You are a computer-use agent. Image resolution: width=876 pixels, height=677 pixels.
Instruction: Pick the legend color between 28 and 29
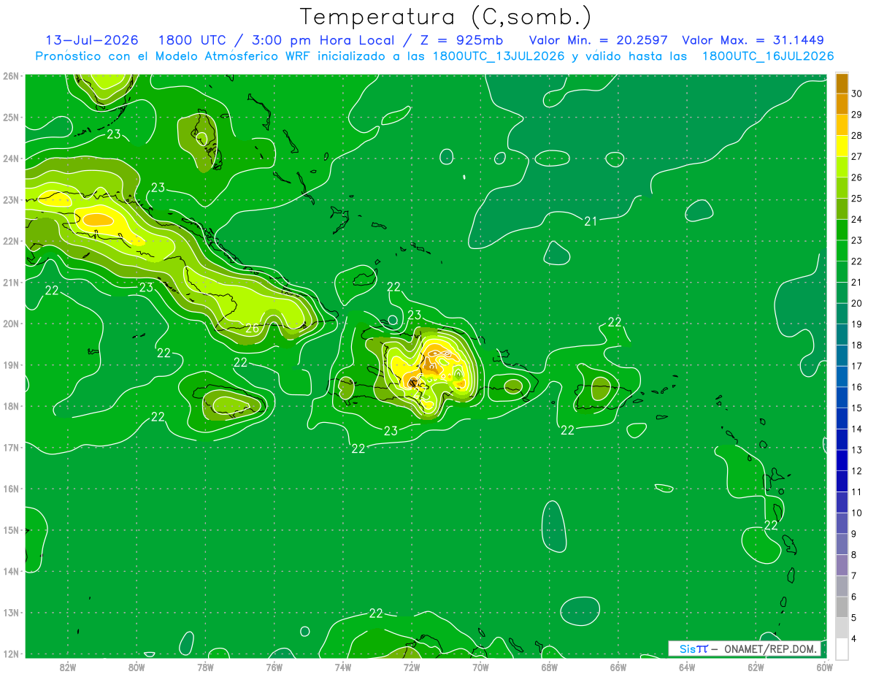click(x=842, y=125)
